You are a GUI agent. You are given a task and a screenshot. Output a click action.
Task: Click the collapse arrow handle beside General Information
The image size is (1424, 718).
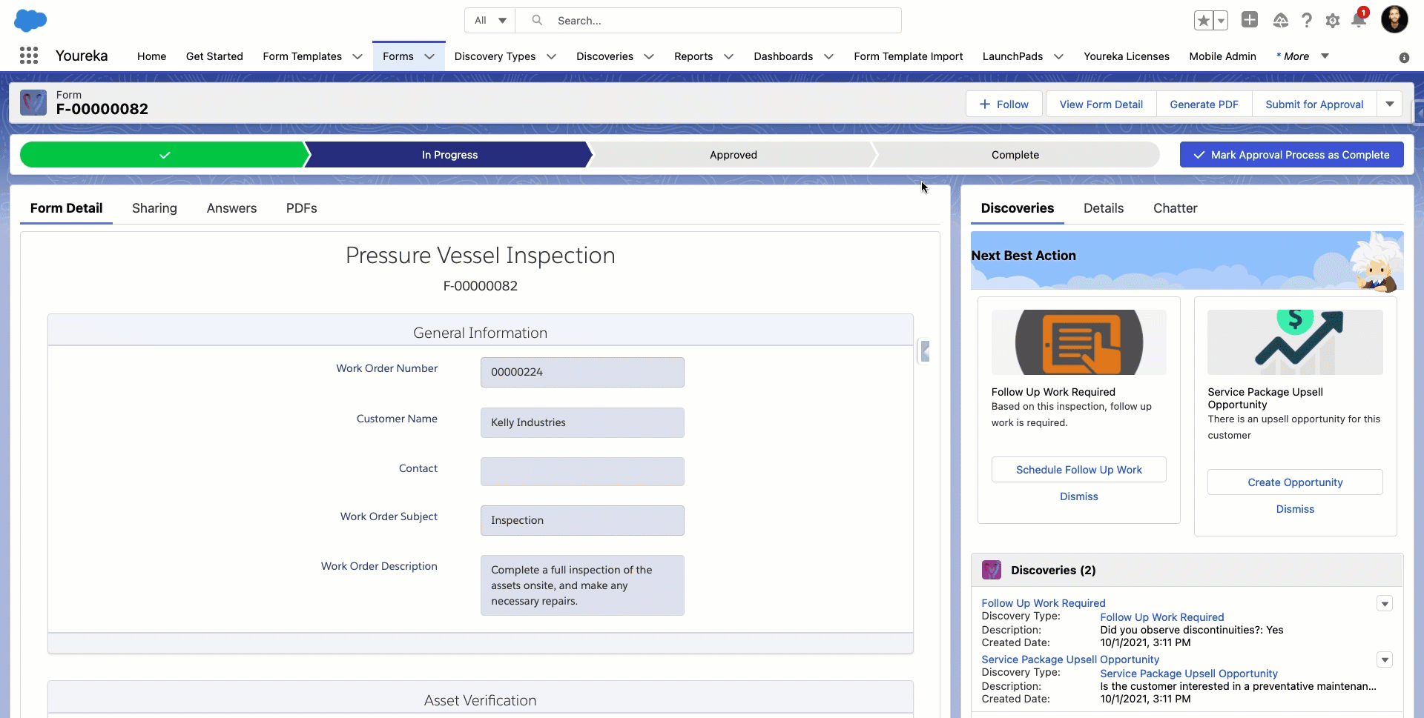tap(925, 351)
